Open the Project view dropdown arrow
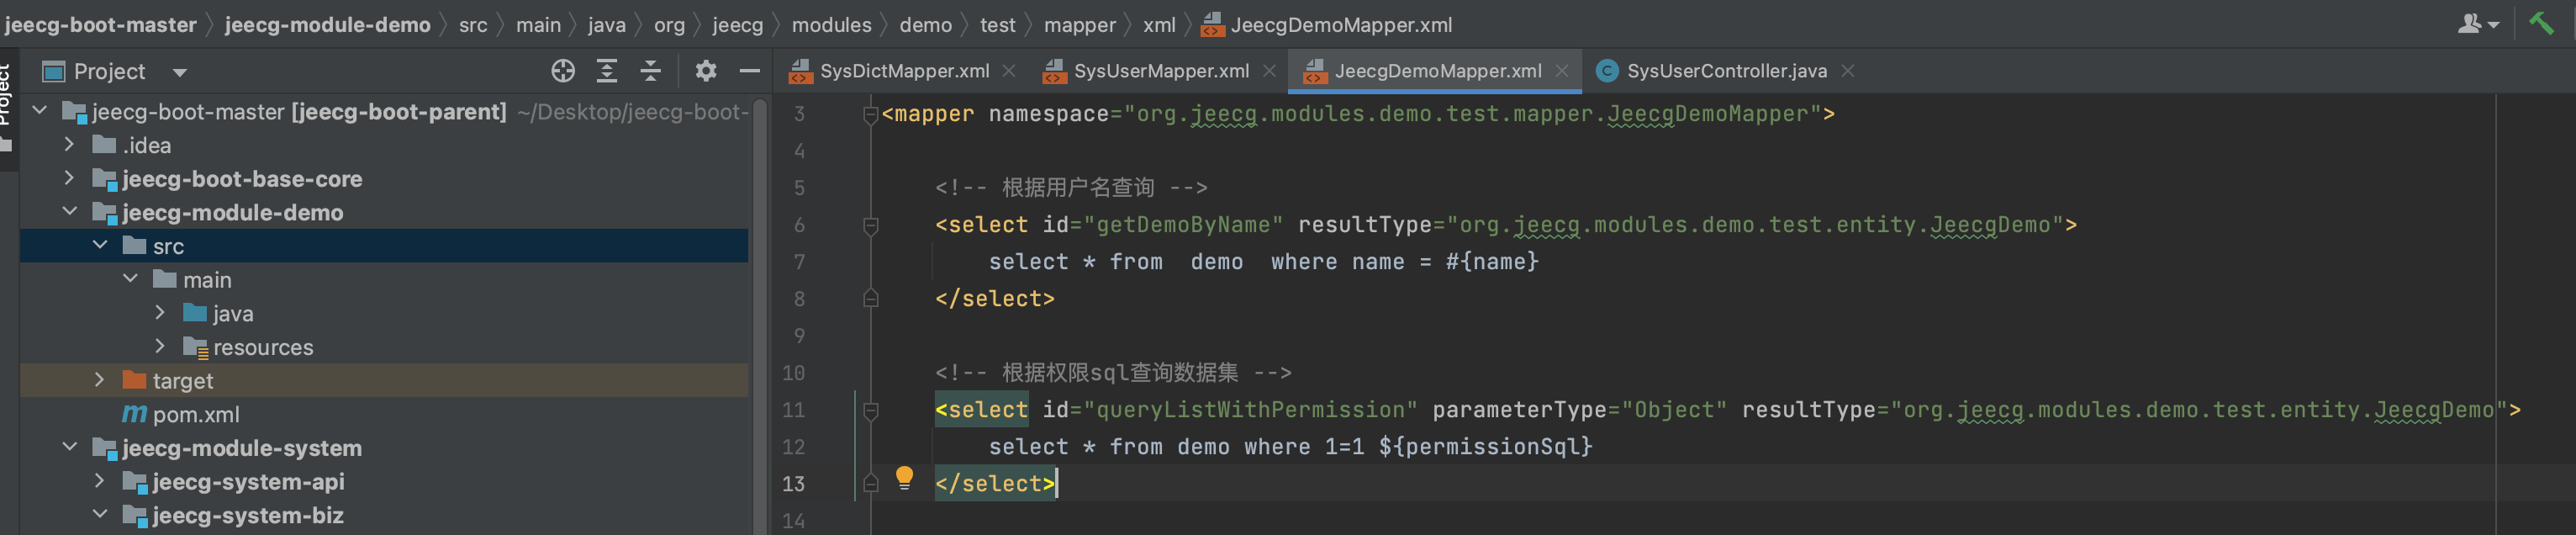The width and height of the screenshot is (2576, 535). (x=180, y=72)
